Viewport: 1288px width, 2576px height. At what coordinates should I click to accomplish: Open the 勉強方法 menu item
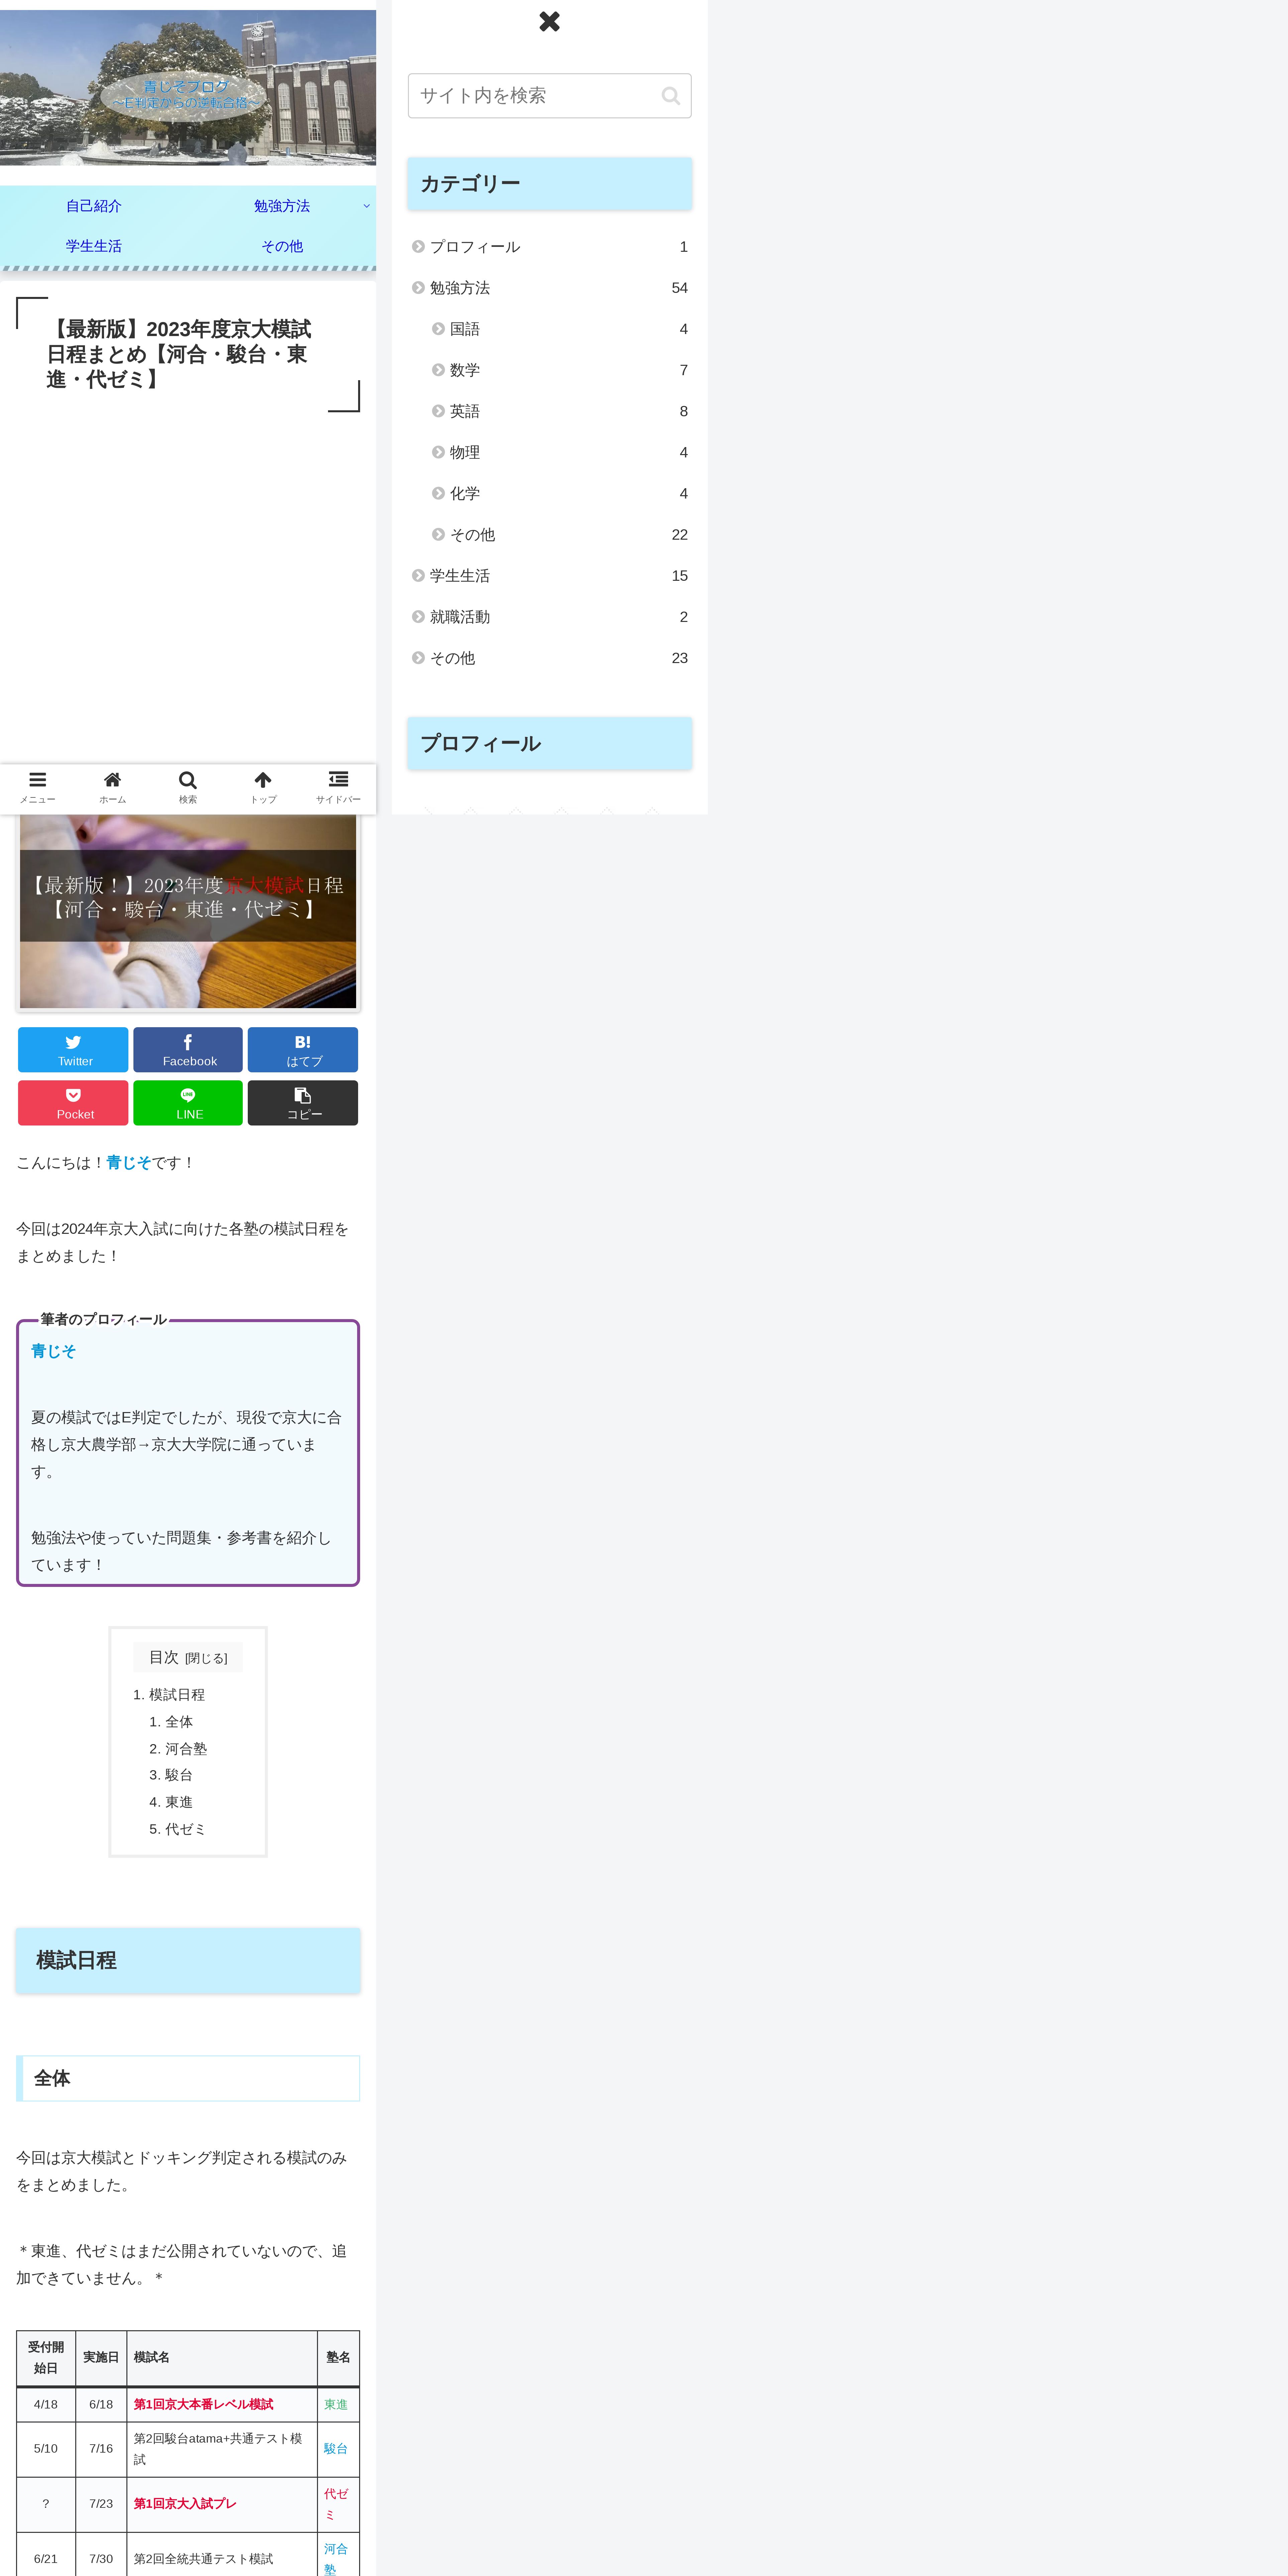point(282,206)
